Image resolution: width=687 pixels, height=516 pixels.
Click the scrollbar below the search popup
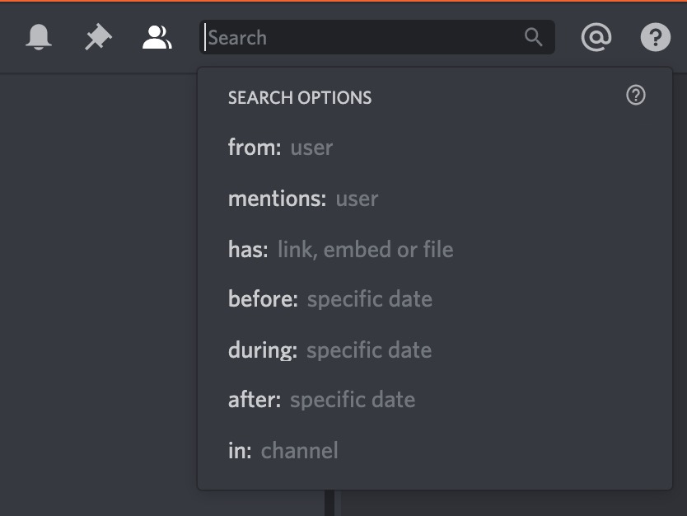coord(329,503)
